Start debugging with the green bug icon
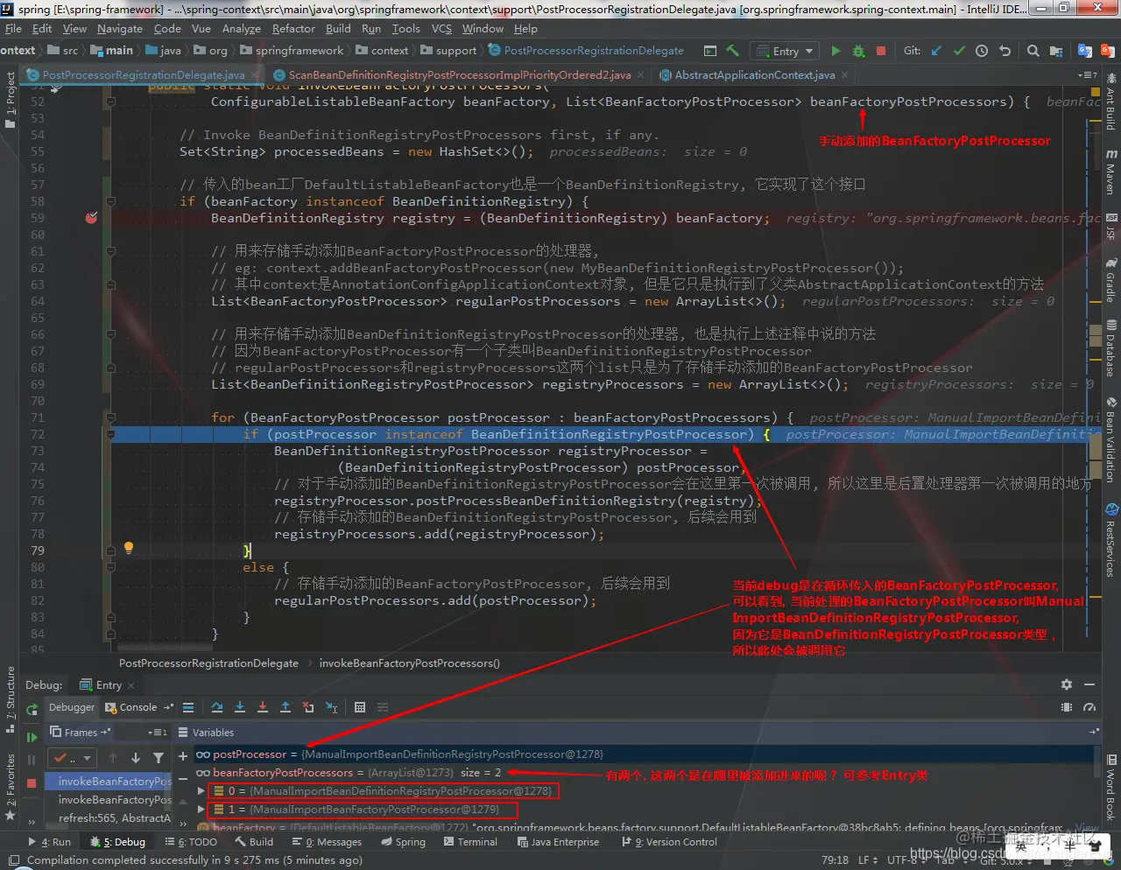1121x870 pixels. pyautogui.click(x=858, y=51)
